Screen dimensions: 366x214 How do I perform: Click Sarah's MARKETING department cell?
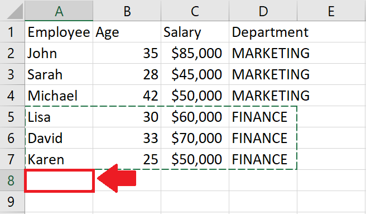(x=263, y=74)
